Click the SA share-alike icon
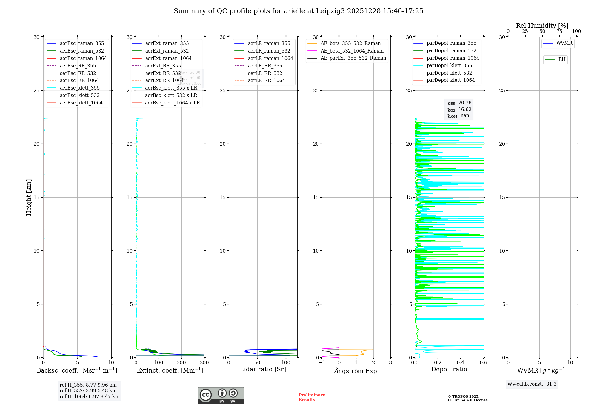The width and height of the screenshot is (597, 406). pyautogui.click(x=233, y=393)
